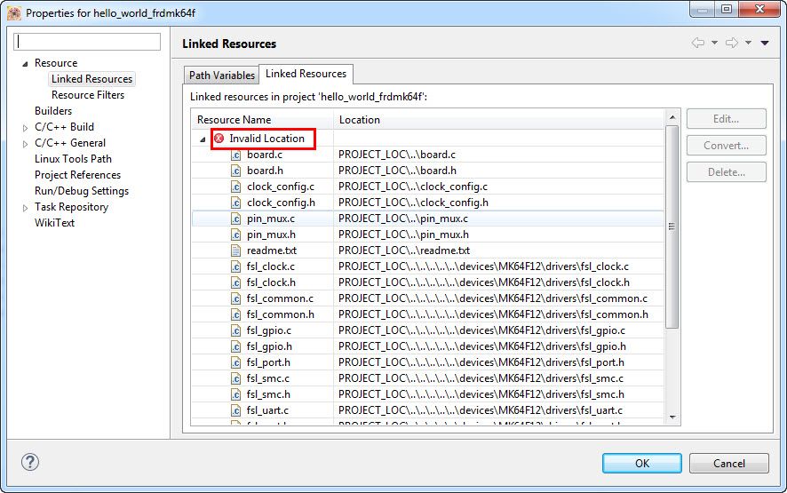Click the Delete... button

click(727, 172)
